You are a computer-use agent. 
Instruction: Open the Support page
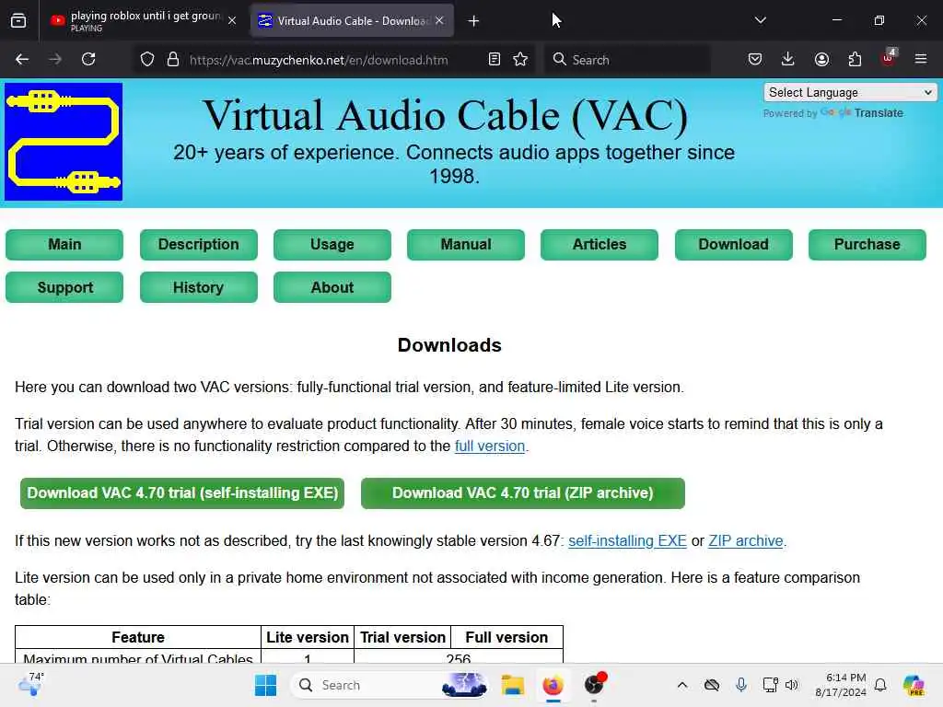[64, 287]
